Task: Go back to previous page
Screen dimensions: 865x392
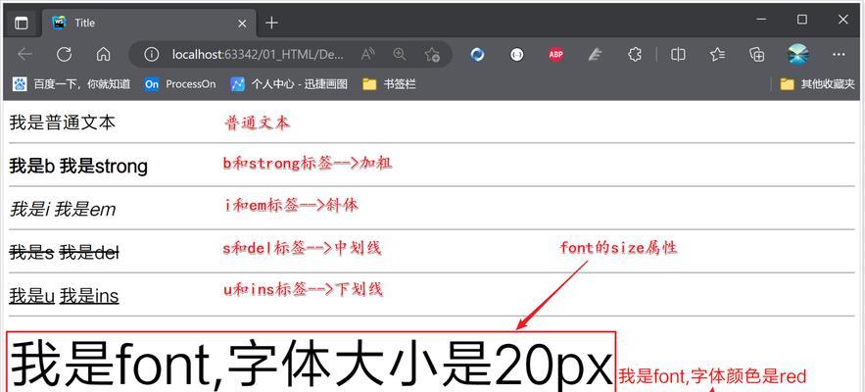Action: (24, 54)
